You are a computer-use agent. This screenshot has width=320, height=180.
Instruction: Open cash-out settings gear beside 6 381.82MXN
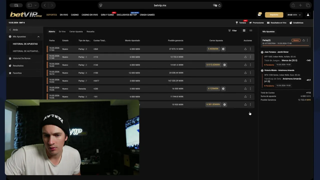click(224, 104)
